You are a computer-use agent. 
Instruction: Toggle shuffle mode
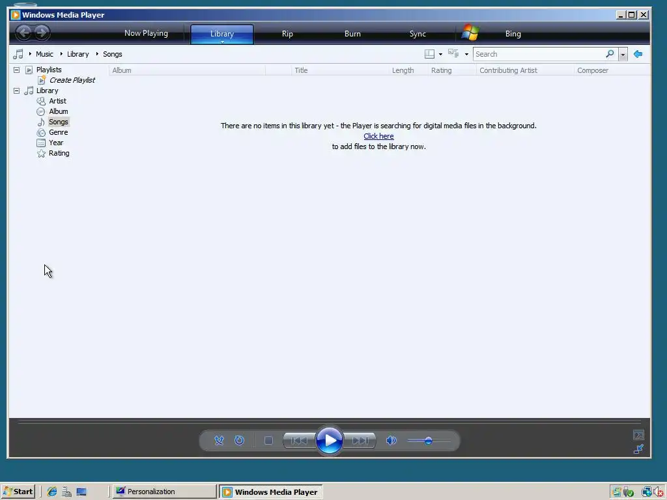coord(219,441)
